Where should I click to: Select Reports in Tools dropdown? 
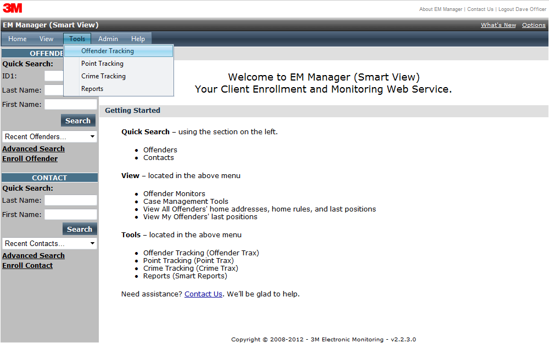(92, 89)
